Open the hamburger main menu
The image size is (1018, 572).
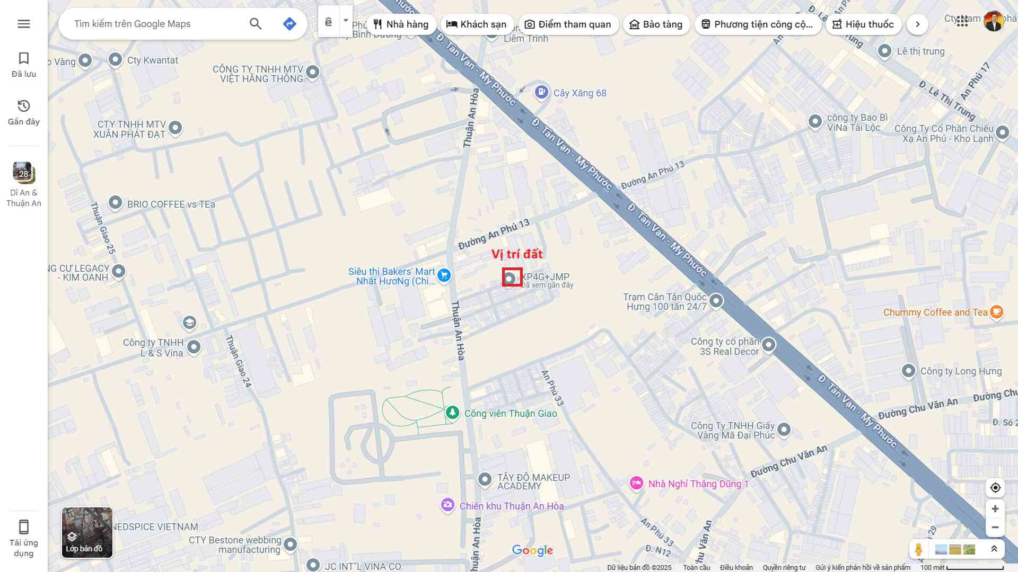(x=24, y=24)
